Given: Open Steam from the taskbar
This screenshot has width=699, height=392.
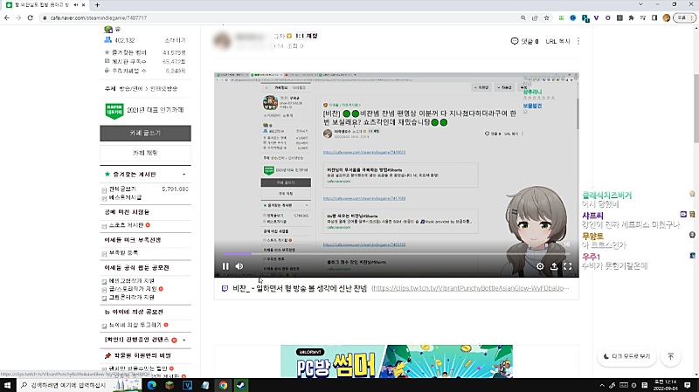Looking at the screenshot, I should (x=241, y=385).
